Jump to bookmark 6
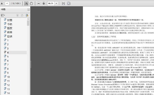Viewport: 154px width, 95px height. pyautogui.click(x=8, y=61)
